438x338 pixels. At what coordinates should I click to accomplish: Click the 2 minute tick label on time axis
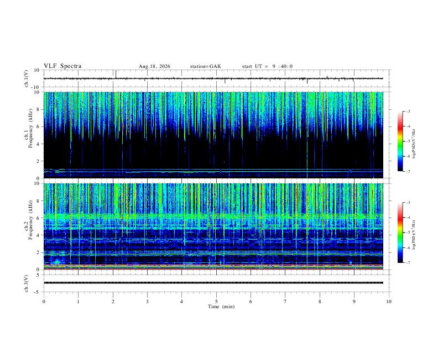point(113,302)
